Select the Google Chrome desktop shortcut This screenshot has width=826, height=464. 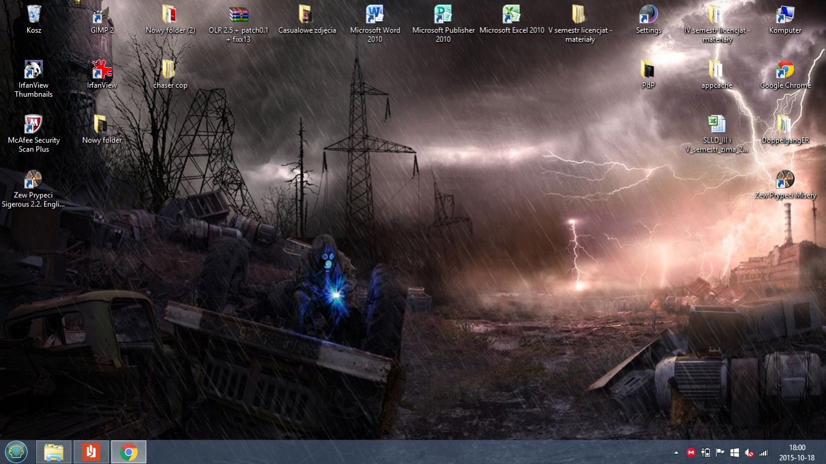coord(785,75)
